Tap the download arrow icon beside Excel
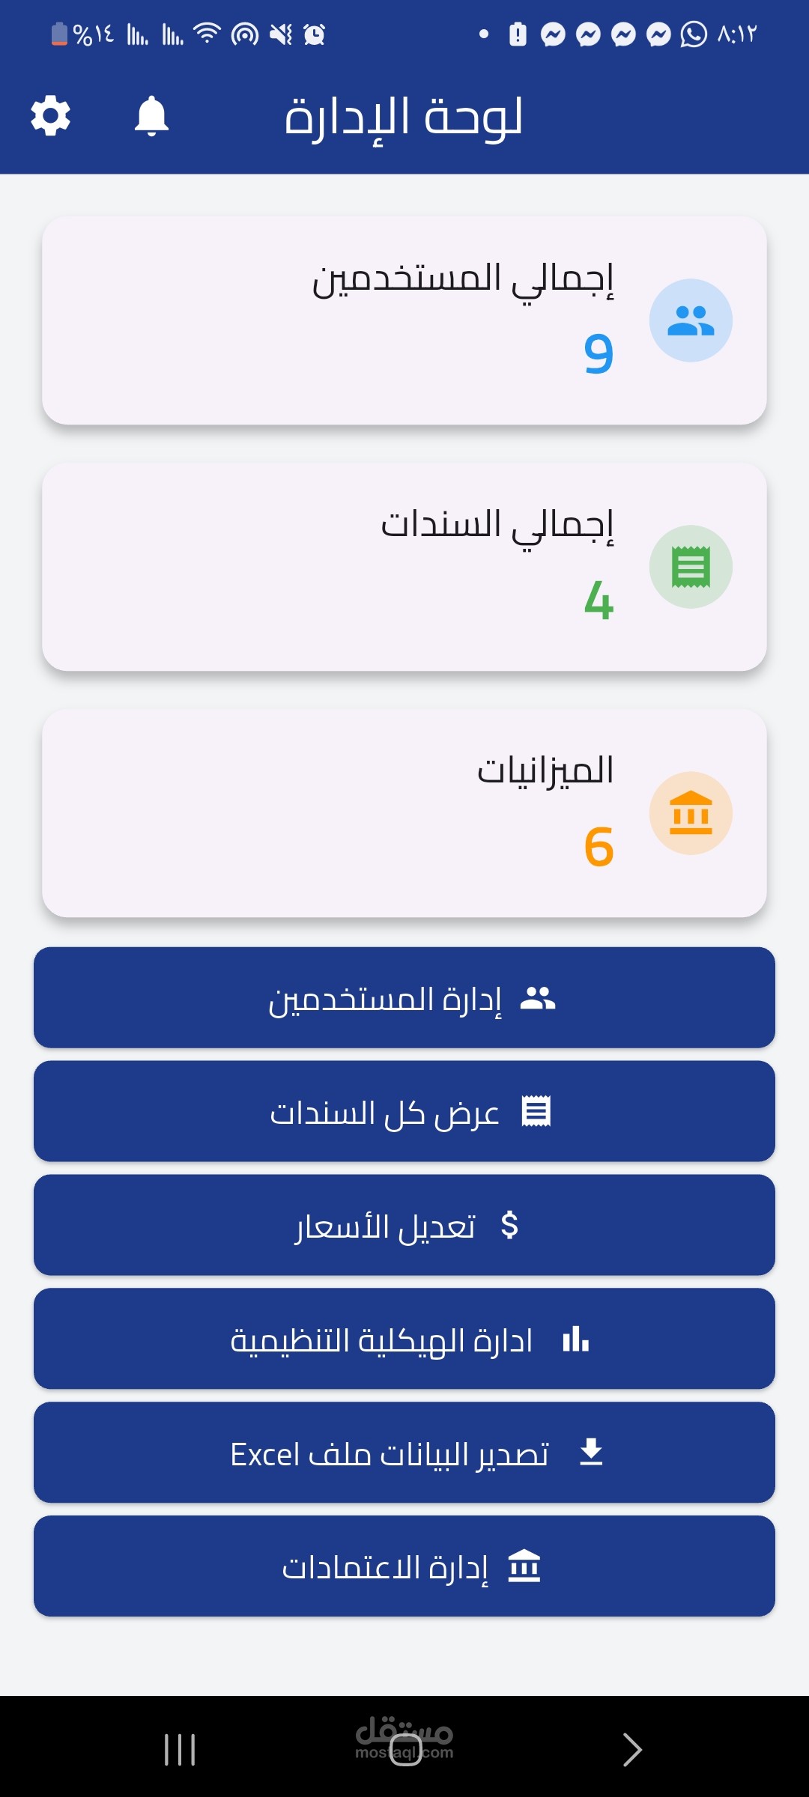The width and height of the screenshot is (809, 1797). tap(592, 1453)
